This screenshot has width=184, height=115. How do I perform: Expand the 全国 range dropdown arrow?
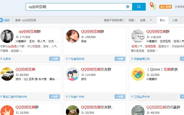tap(151, 20)
